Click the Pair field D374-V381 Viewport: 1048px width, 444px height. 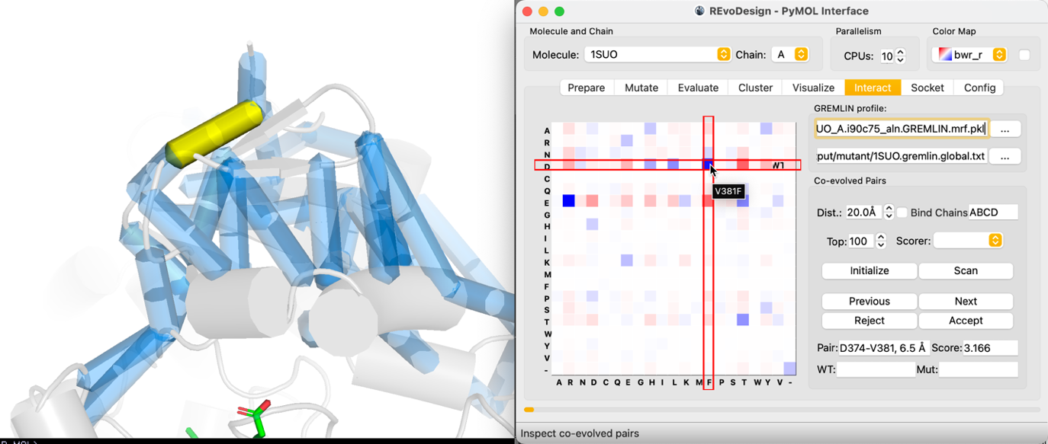(884, 348)
